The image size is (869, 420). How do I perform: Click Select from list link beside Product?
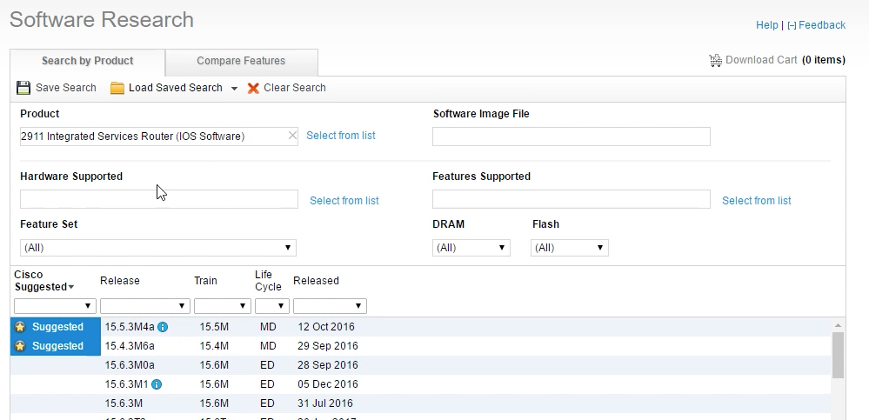[x=341, y=136]
